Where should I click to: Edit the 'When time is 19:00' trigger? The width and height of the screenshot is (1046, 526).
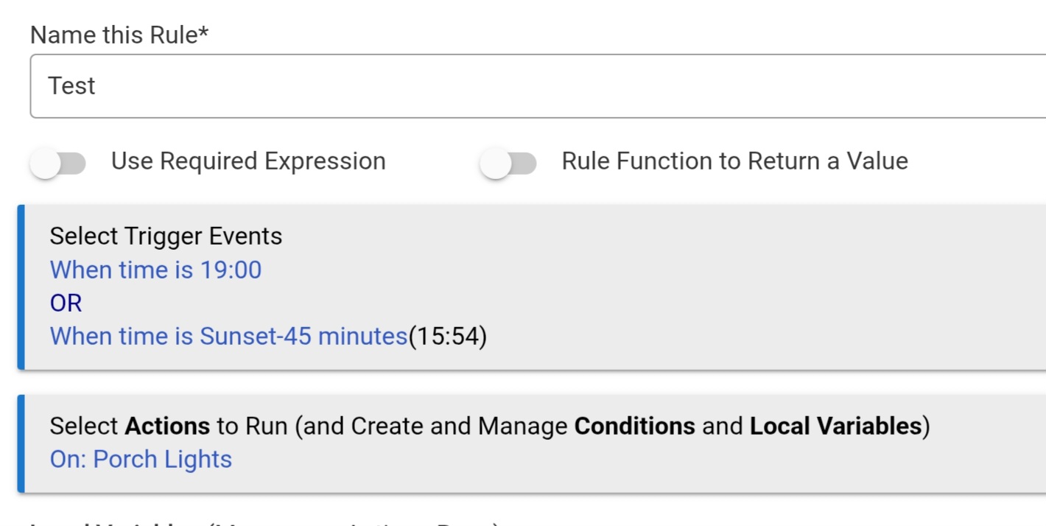click(x=155, y=270)
